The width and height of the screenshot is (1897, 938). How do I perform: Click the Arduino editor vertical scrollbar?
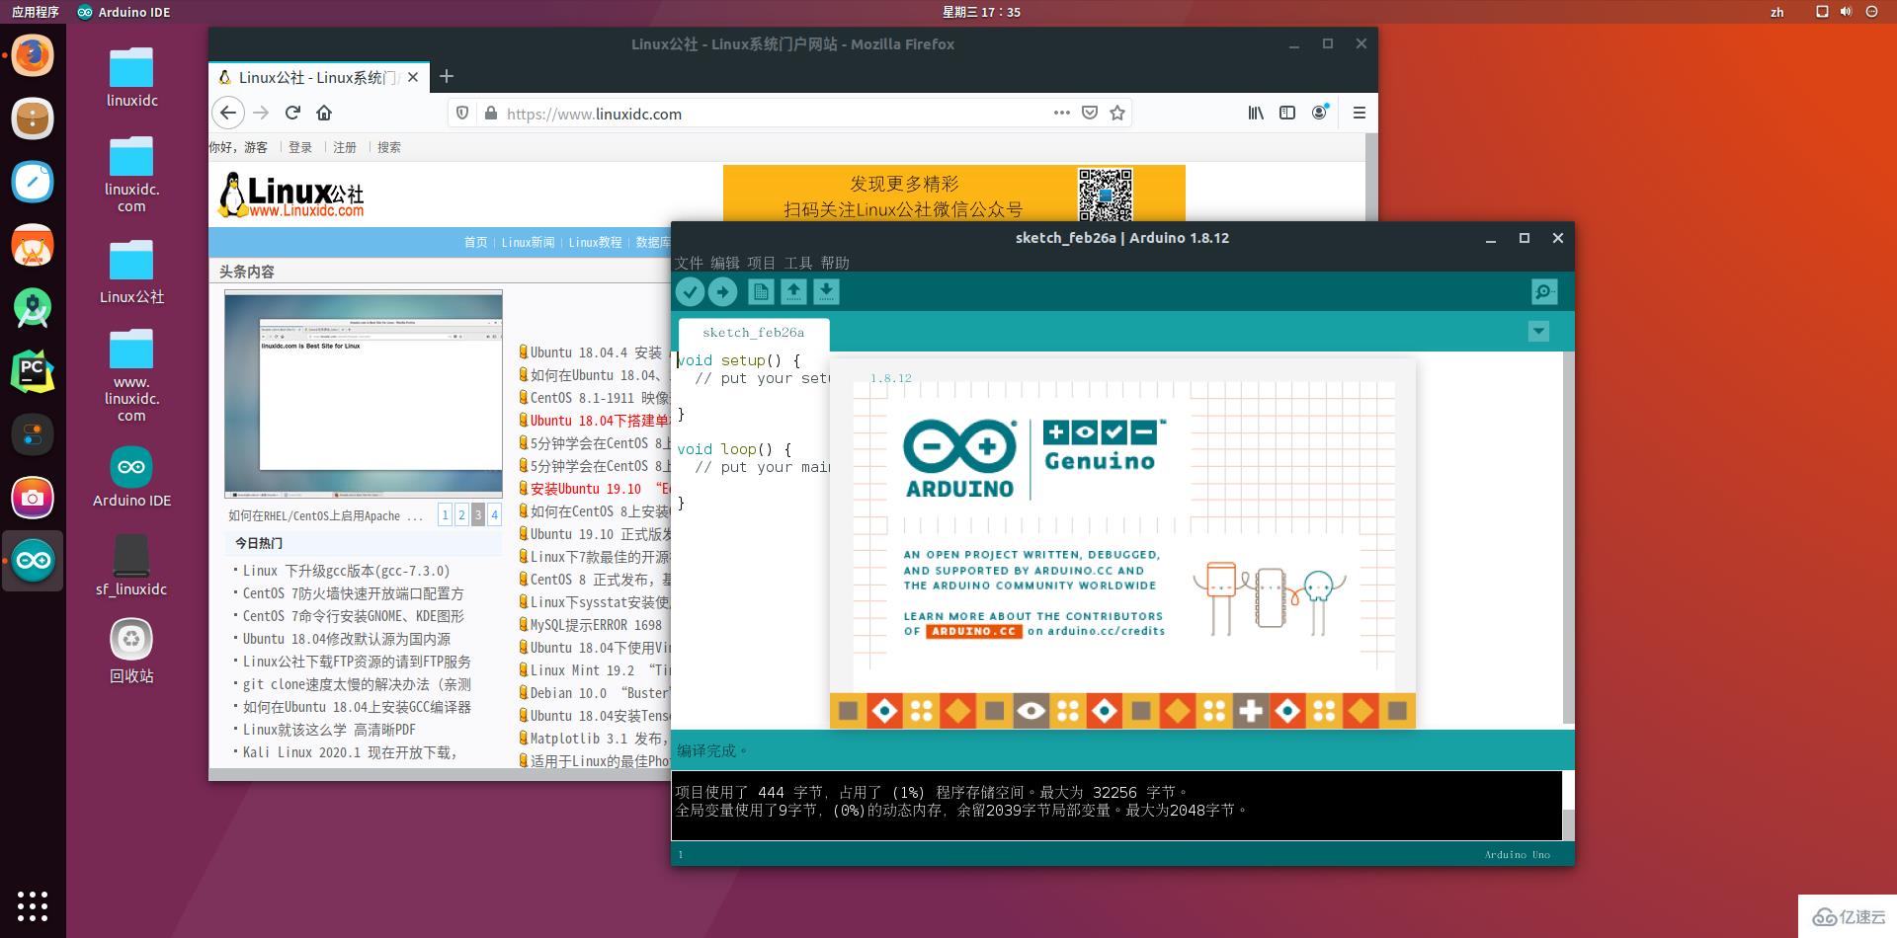point(1568,538)
